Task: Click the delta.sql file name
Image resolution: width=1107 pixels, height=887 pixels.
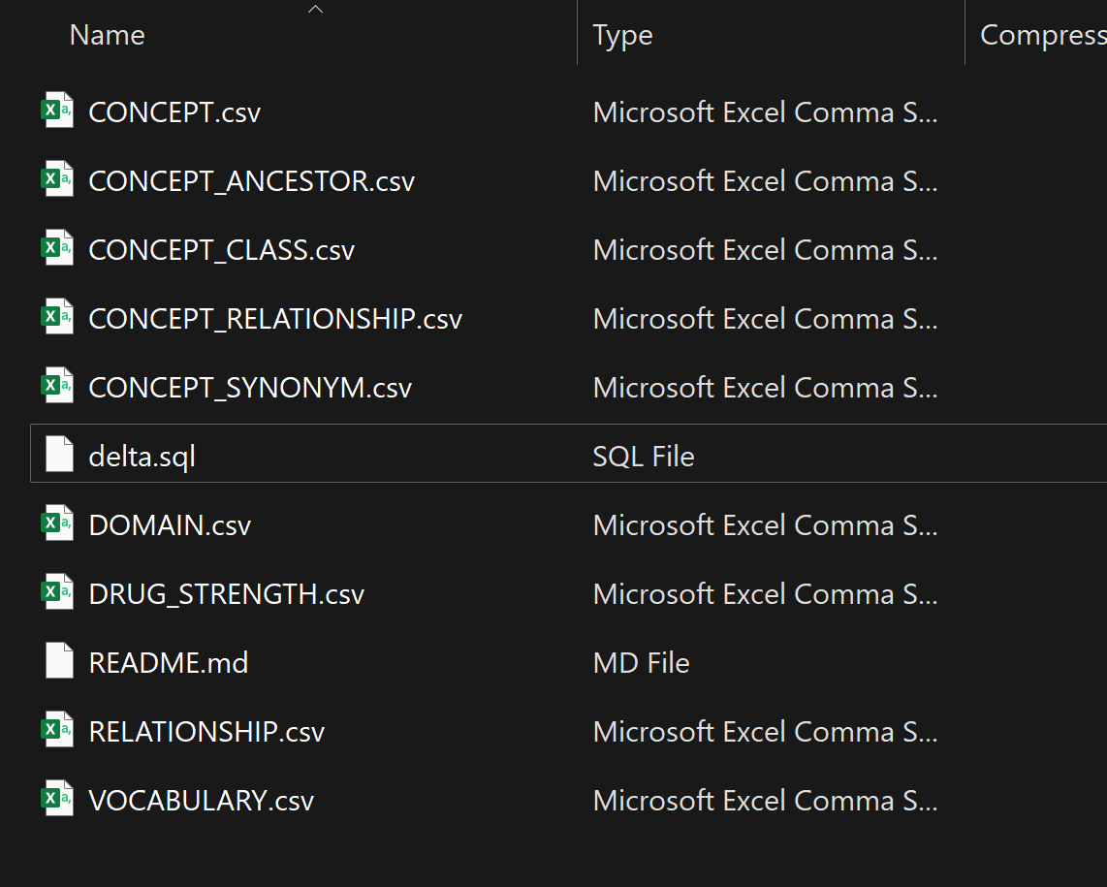Action: (x=142, y=457)
